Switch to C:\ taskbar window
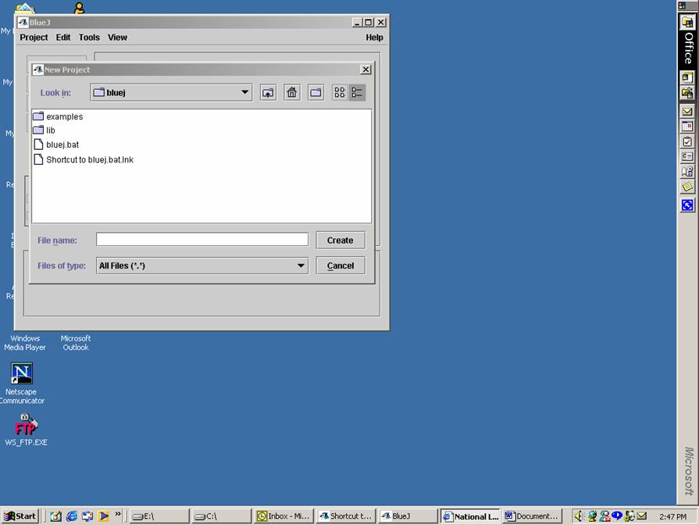 pos(221,516)
